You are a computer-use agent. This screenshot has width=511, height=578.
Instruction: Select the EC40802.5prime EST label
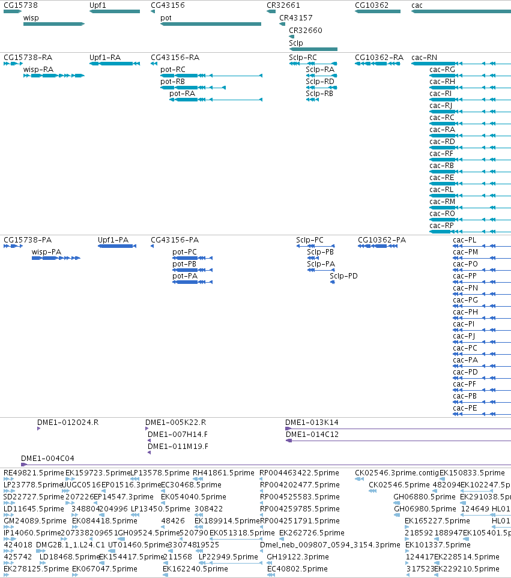tap(297, 569)
